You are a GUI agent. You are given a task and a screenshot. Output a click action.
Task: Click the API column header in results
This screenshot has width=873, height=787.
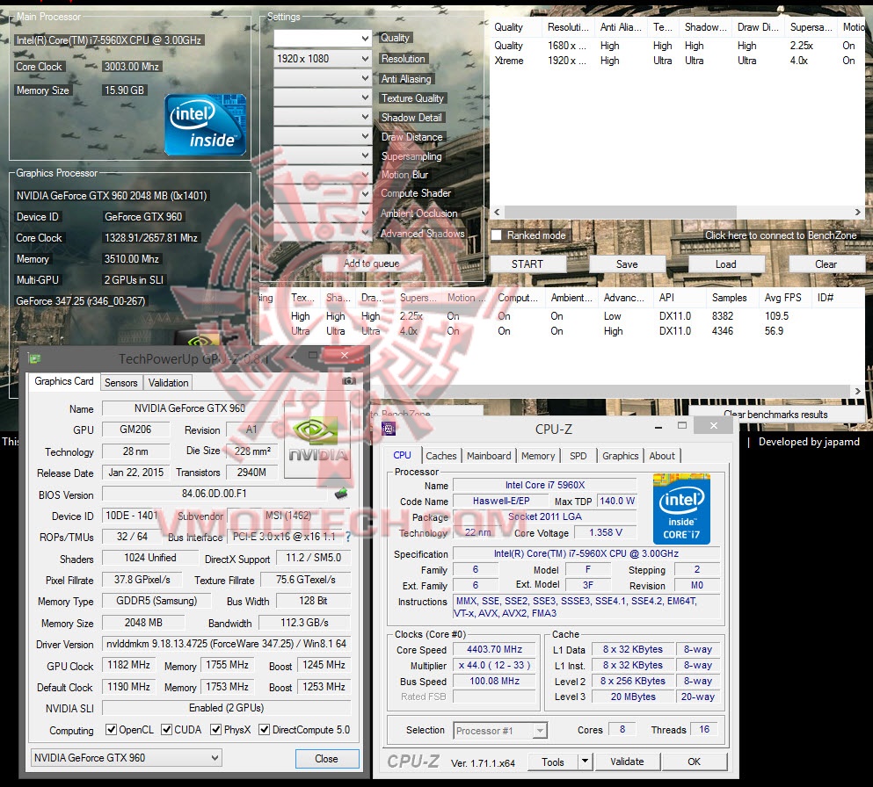tap(680, 298)
